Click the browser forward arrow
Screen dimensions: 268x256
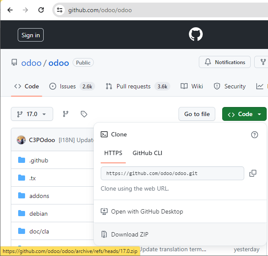tap(26, 10)
